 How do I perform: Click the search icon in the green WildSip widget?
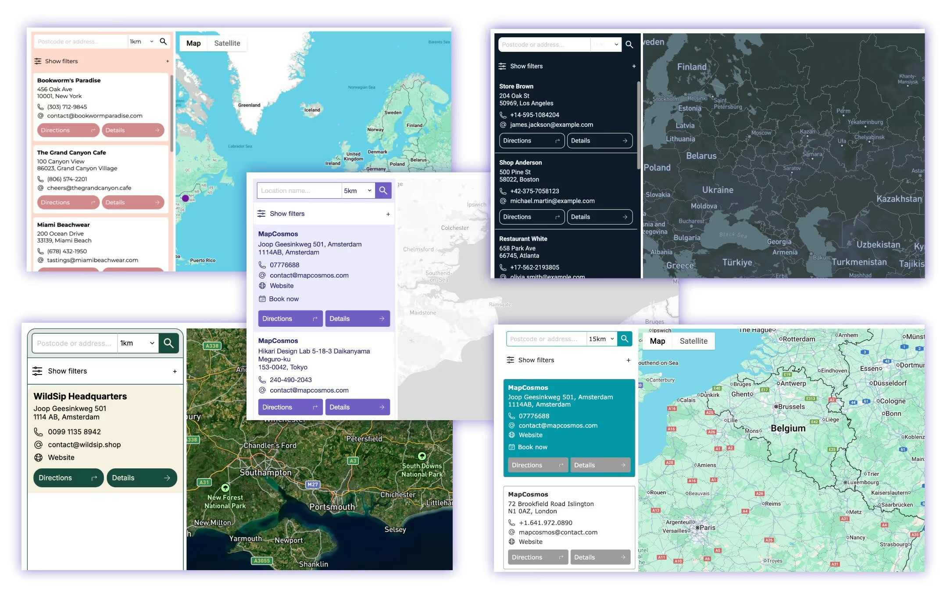pyautogui.click(x=168, y=343)
